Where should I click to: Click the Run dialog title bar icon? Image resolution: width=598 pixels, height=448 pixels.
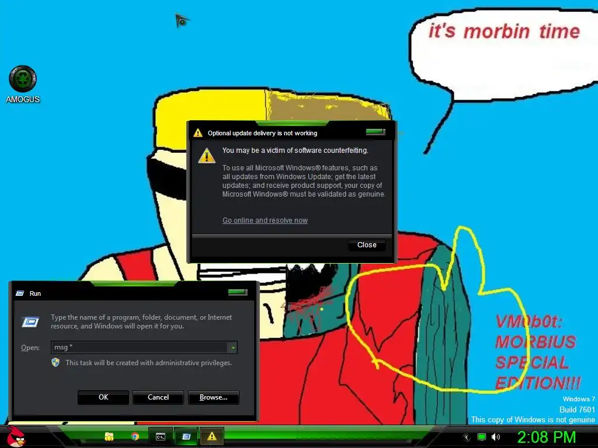(20, 293)
